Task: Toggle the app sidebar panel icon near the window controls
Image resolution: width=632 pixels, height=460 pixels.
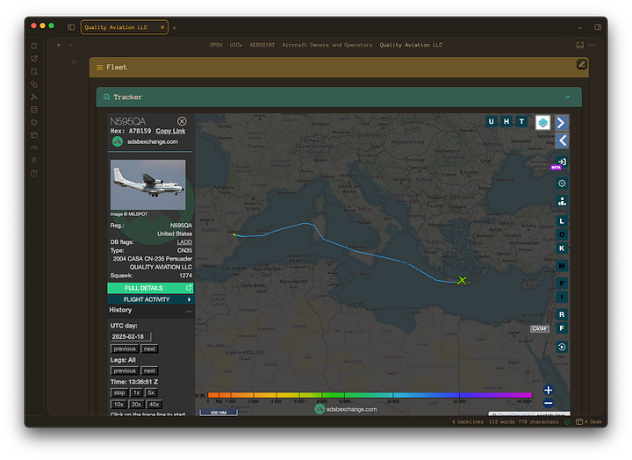Action: pos(71,27)
